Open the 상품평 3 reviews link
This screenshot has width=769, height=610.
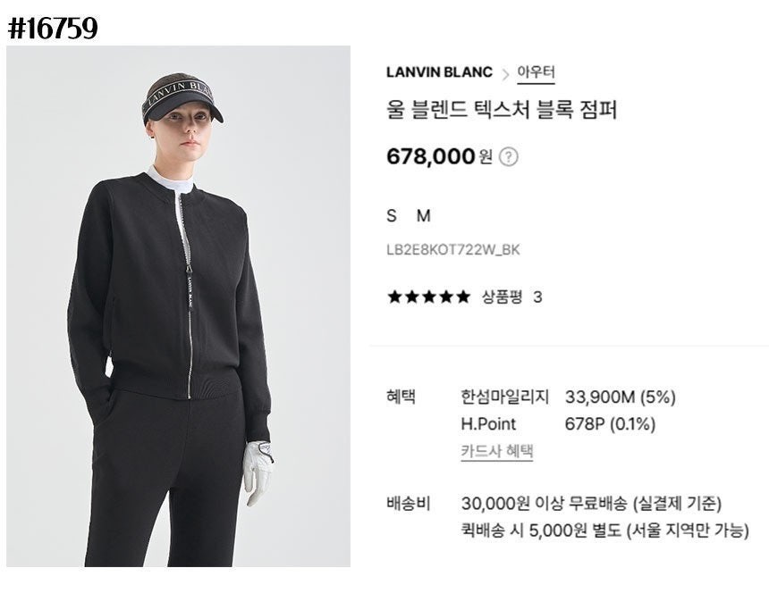512,297
